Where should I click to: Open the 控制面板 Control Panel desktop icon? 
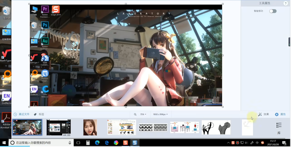click(6, 35)
